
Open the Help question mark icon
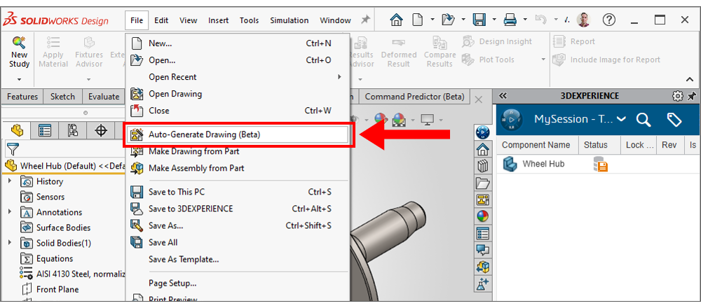click(609, 20)
